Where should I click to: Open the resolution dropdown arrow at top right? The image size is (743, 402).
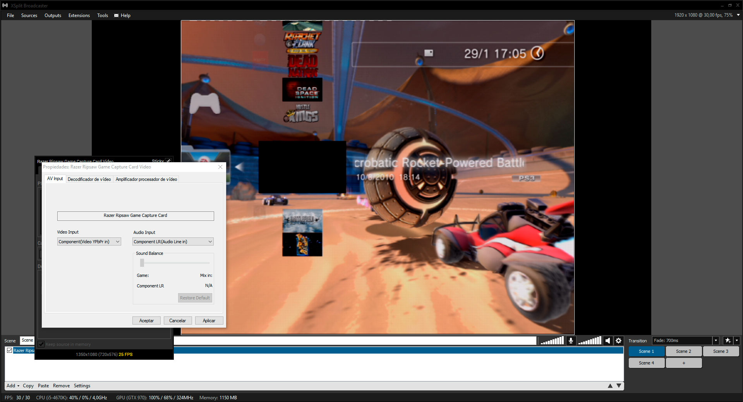(738, 15)
